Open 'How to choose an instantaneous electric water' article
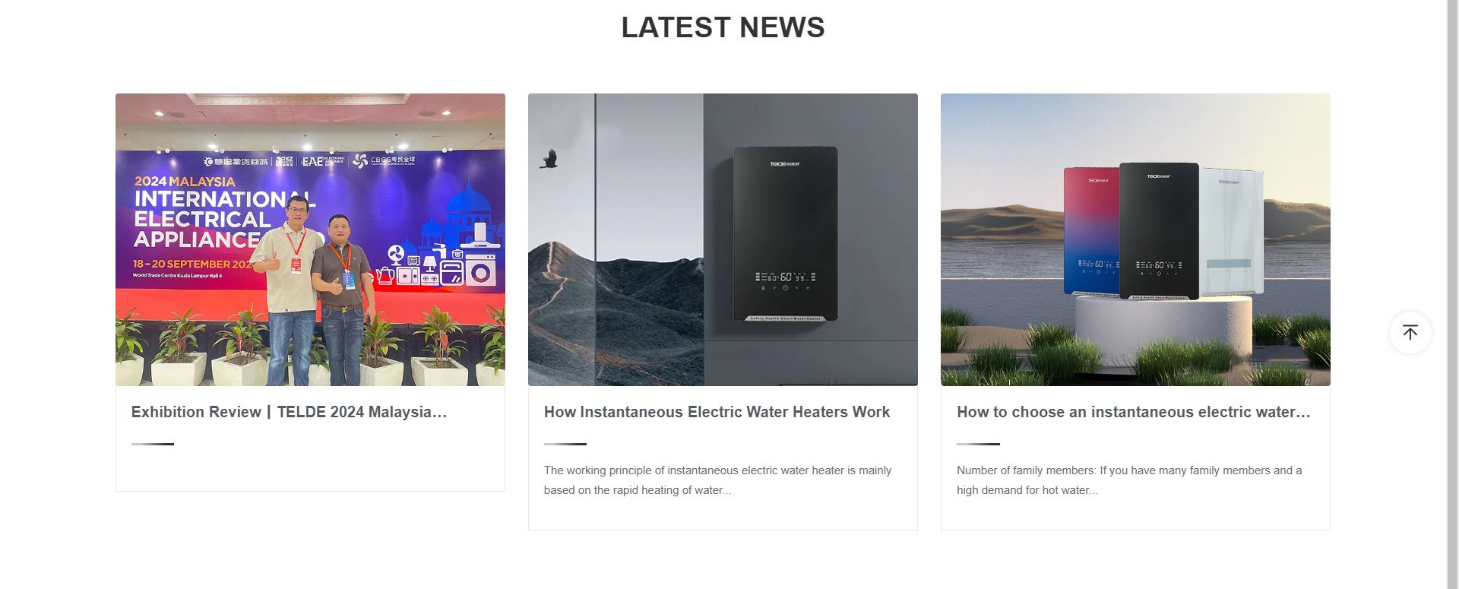1459x589 pixels. [x=1134, y=412]
